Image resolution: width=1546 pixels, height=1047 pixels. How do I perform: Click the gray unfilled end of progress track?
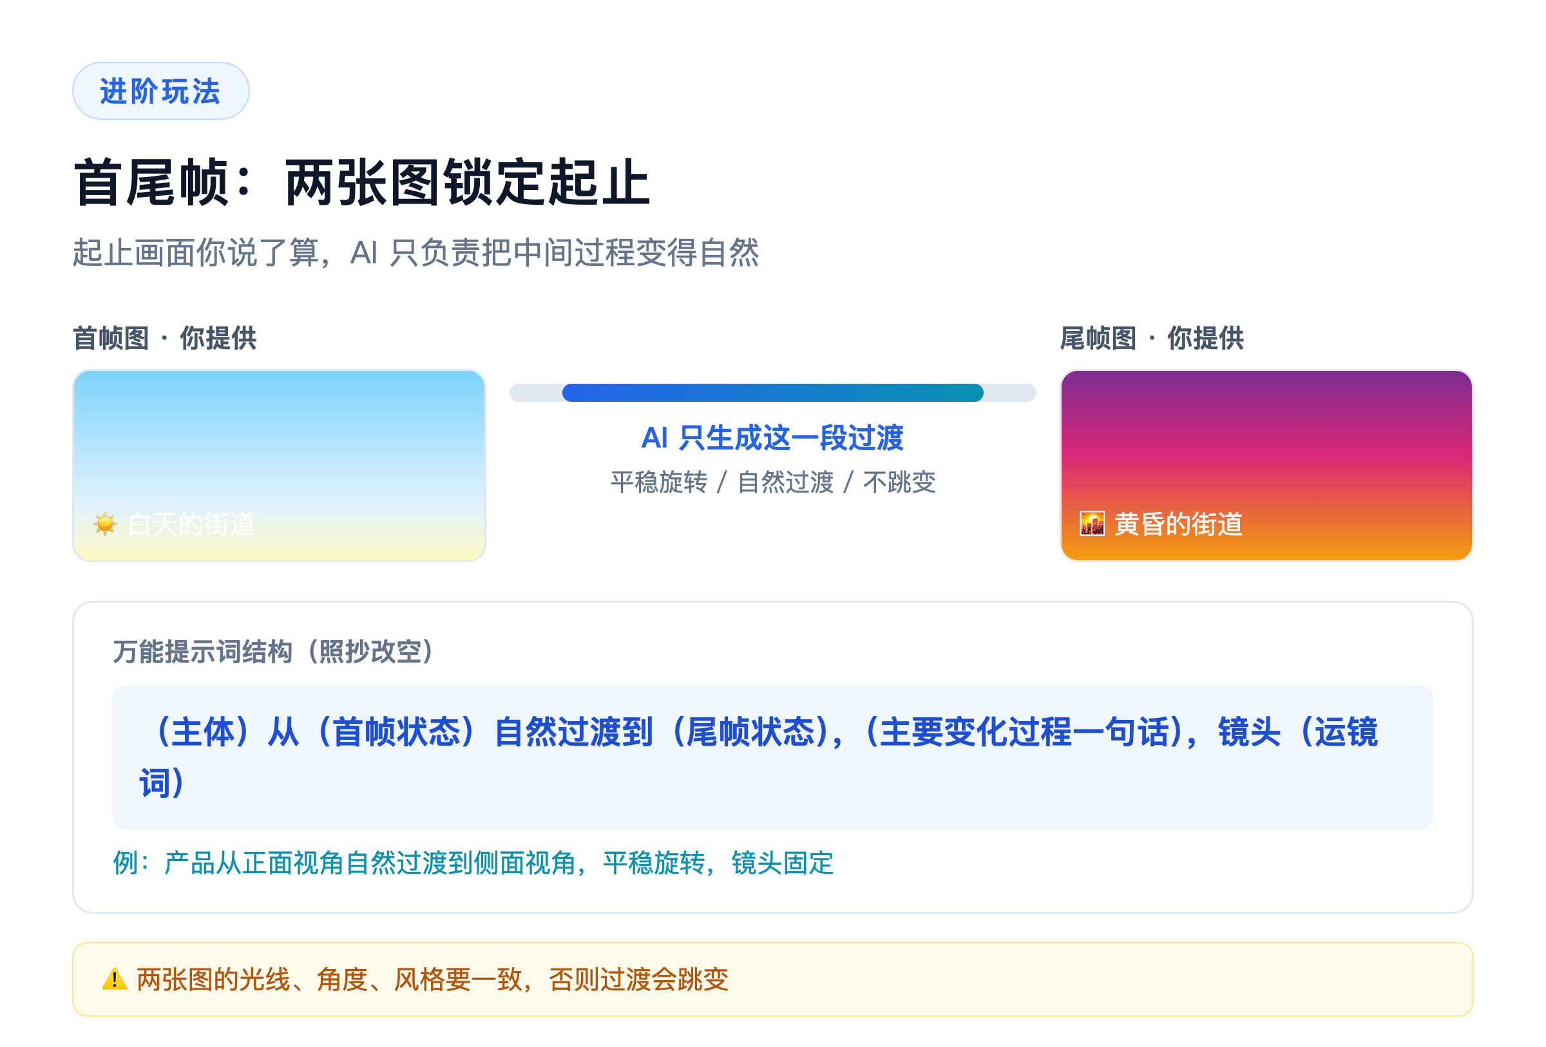point(1009,392)
